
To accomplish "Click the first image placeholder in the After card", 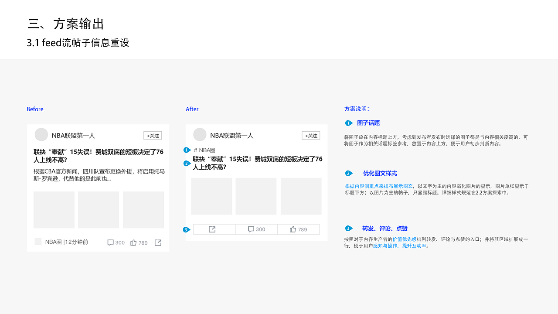I will click(x=211, y=196).
